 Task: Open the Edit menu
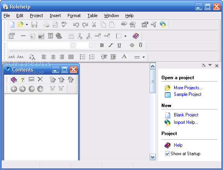click(20, 16)
